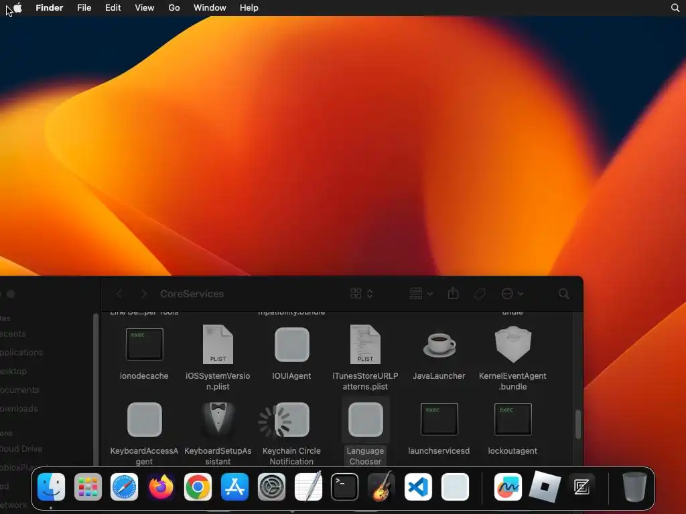Screen dimensions: 686x514
Task: Open the Finder menu
Action: coord(50,7)
